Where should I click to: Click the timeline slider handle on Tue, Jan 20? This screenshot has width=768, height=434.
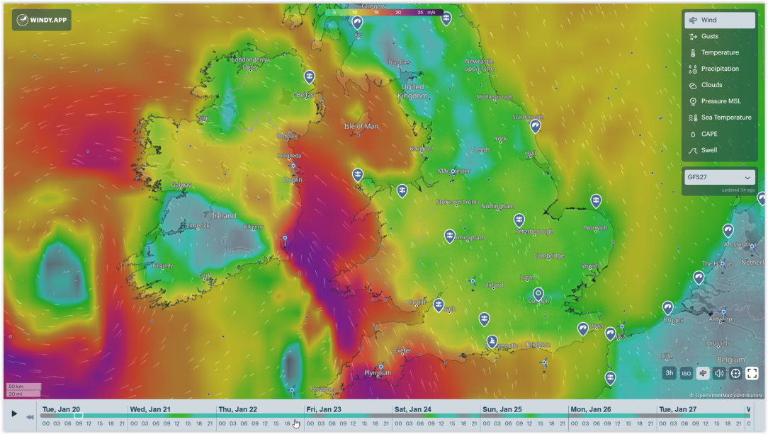pyautogui.click(x=79, y=416)
